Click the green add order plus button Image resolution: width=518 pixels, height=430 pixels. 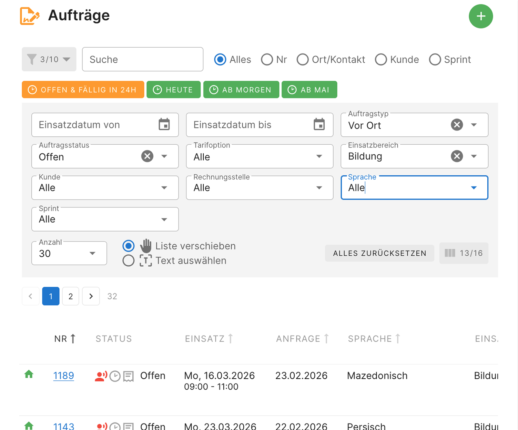481,16
